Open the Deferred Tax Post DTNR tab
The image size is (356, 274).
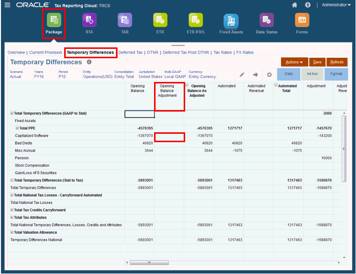[x=186, y=52]
